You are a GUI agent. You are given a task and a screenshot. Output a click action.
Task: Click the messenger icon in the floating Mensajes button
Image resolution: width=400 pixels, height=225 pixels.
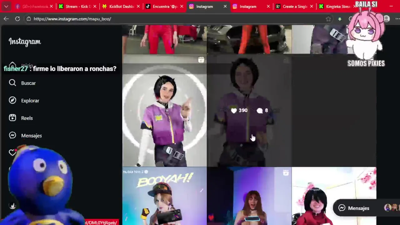tap(342, 208)
